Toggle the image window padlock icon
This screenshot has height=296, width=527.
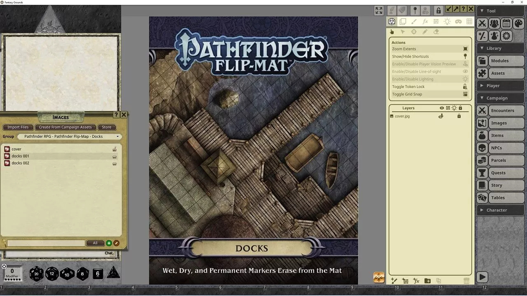pos(438,10)
